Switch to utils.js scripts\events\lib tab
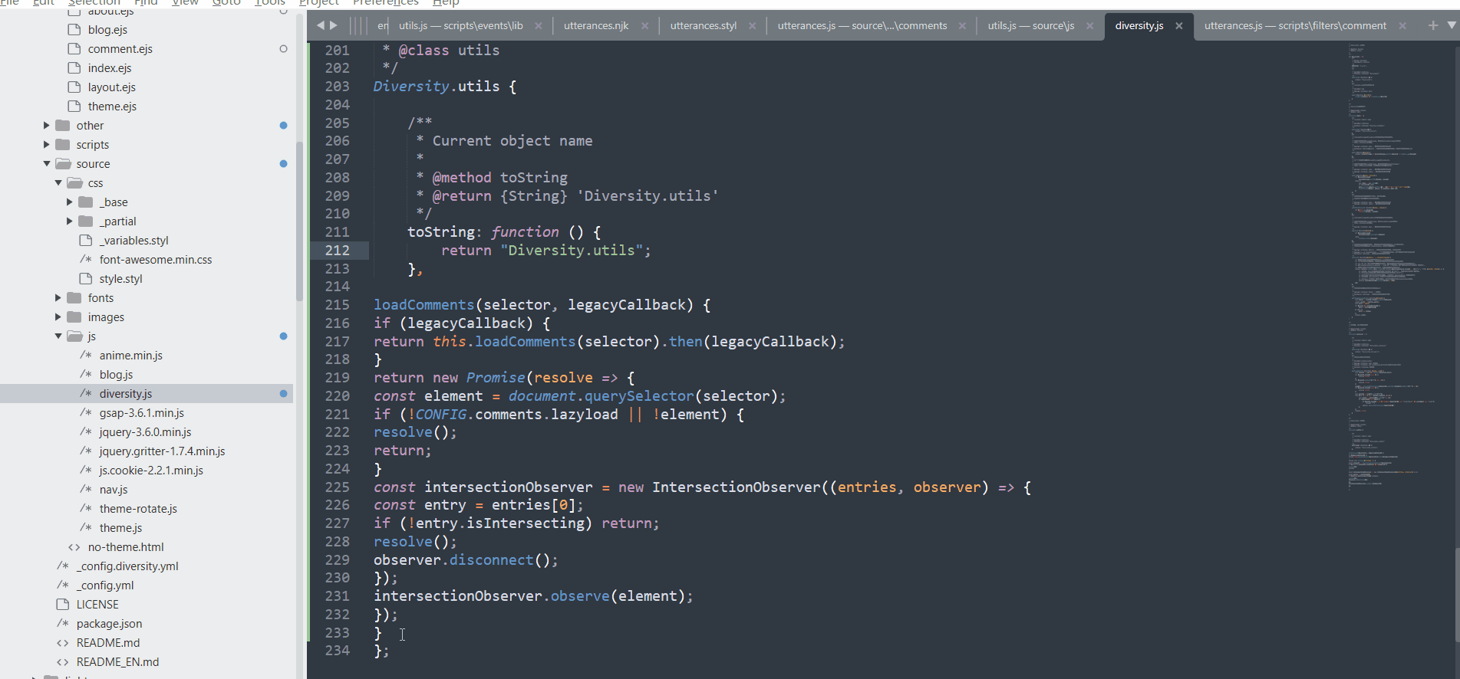The image size is (1460, 679). tap(460, 26)
